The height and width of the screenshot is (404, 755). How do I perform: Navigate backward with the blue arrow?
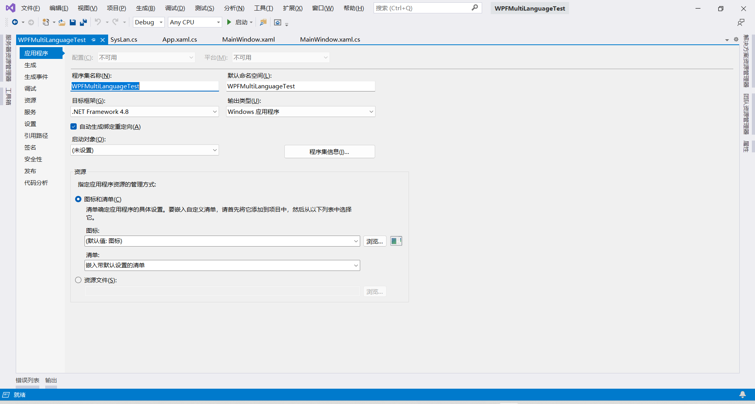coord(15,22)
